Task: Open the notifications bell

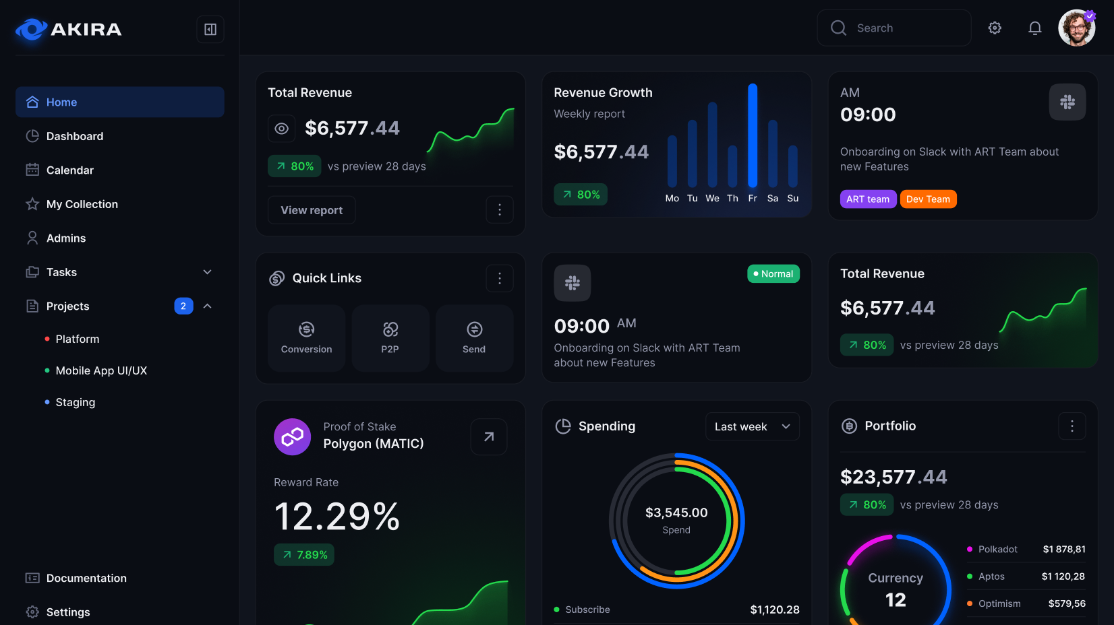Action: (x=1034, y=28)
